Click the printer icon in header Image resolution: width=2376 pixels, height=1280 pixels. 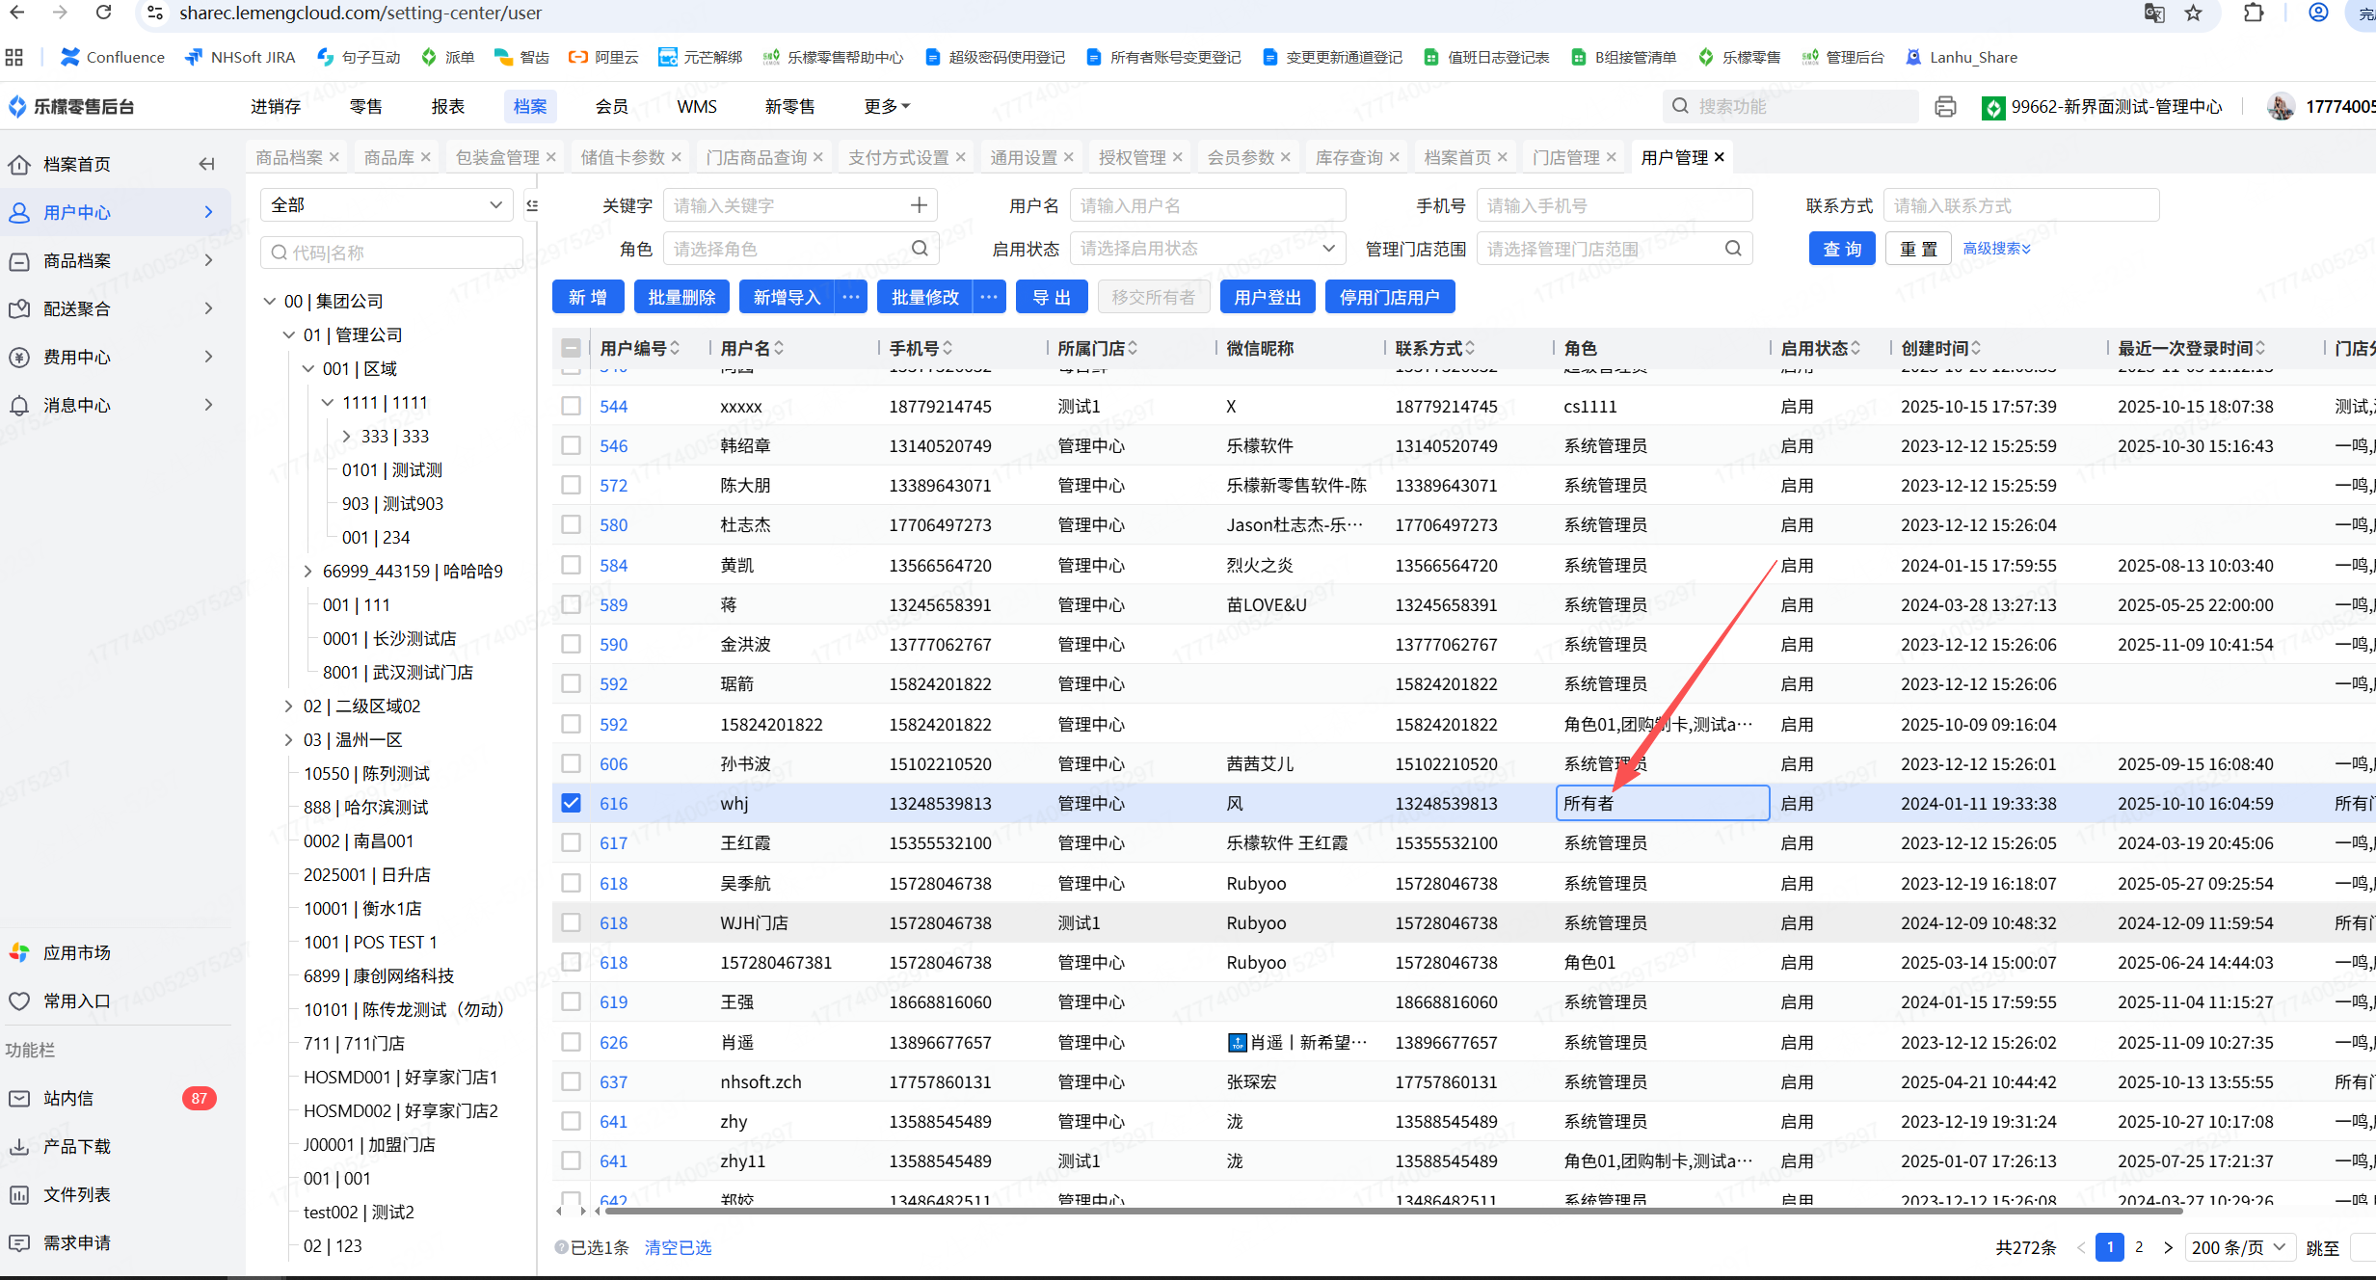[1945, 107]
